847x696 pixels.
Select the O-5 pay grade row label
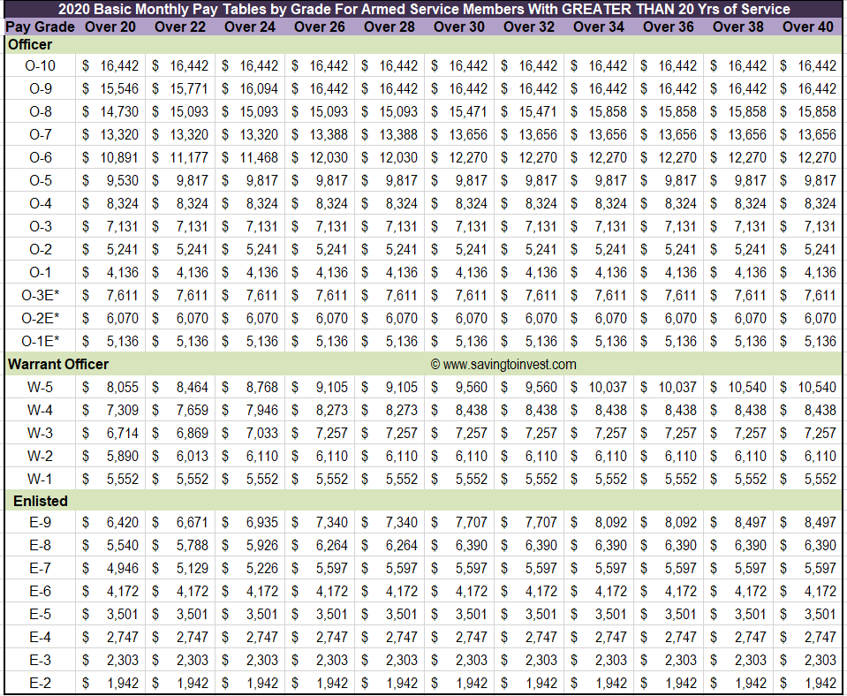[x=40, y=180]
